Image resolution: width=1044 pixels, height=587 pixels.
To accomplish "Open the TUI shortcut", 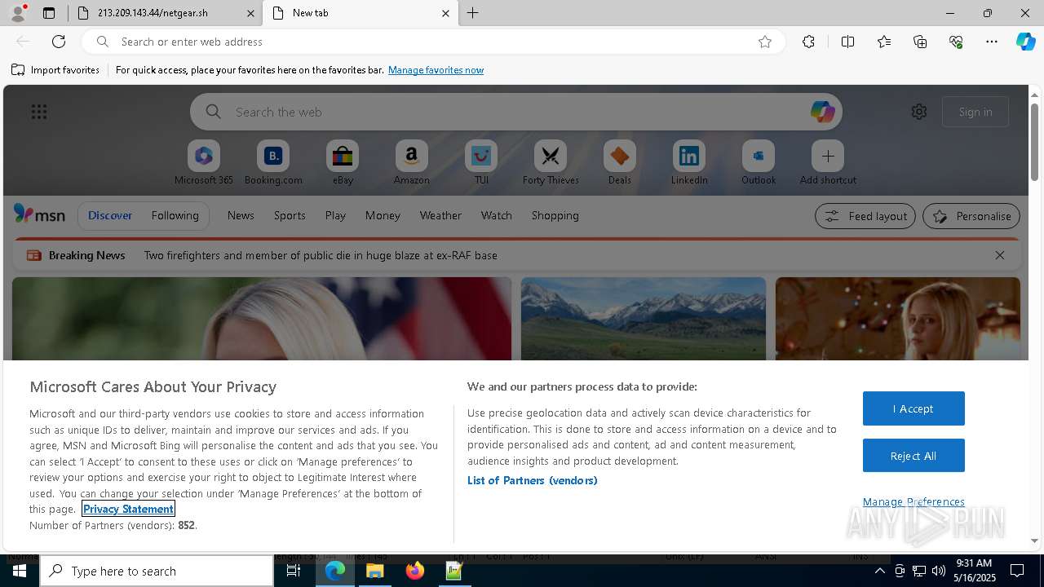I will coord(481,162).
